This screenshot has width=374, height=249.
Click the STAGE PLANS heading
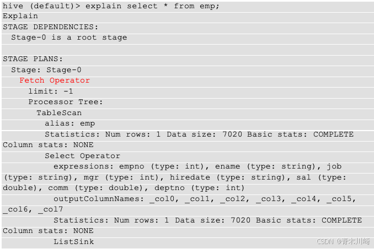(x=33, y=59)
